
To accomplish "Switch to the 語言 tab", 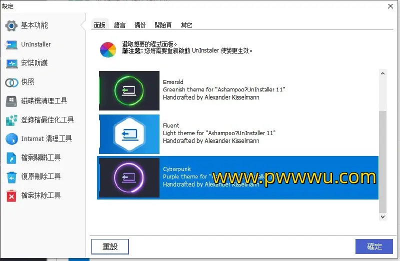I will [120, 25].
